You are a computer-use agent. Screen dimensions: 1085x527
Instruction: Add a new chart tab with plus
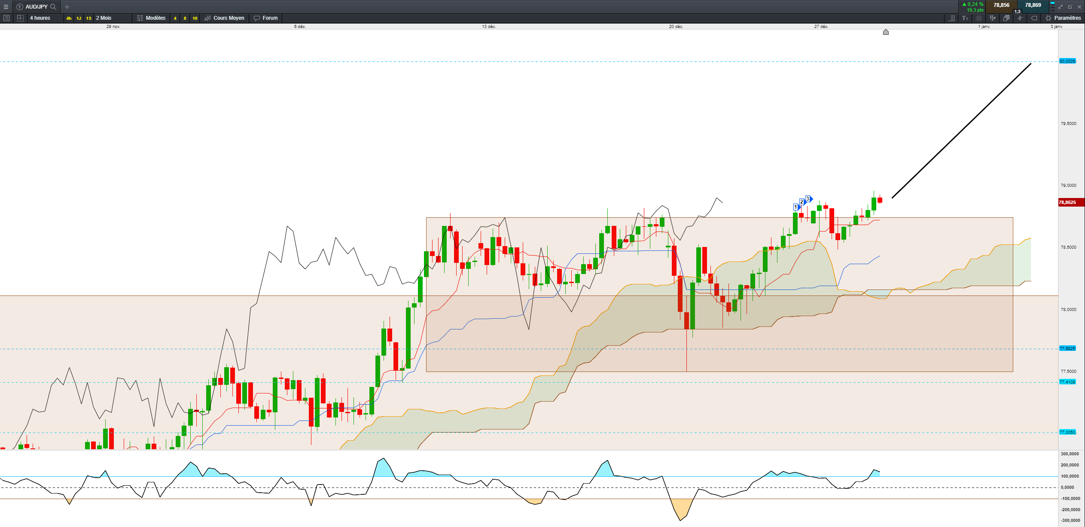pos(67,7)
